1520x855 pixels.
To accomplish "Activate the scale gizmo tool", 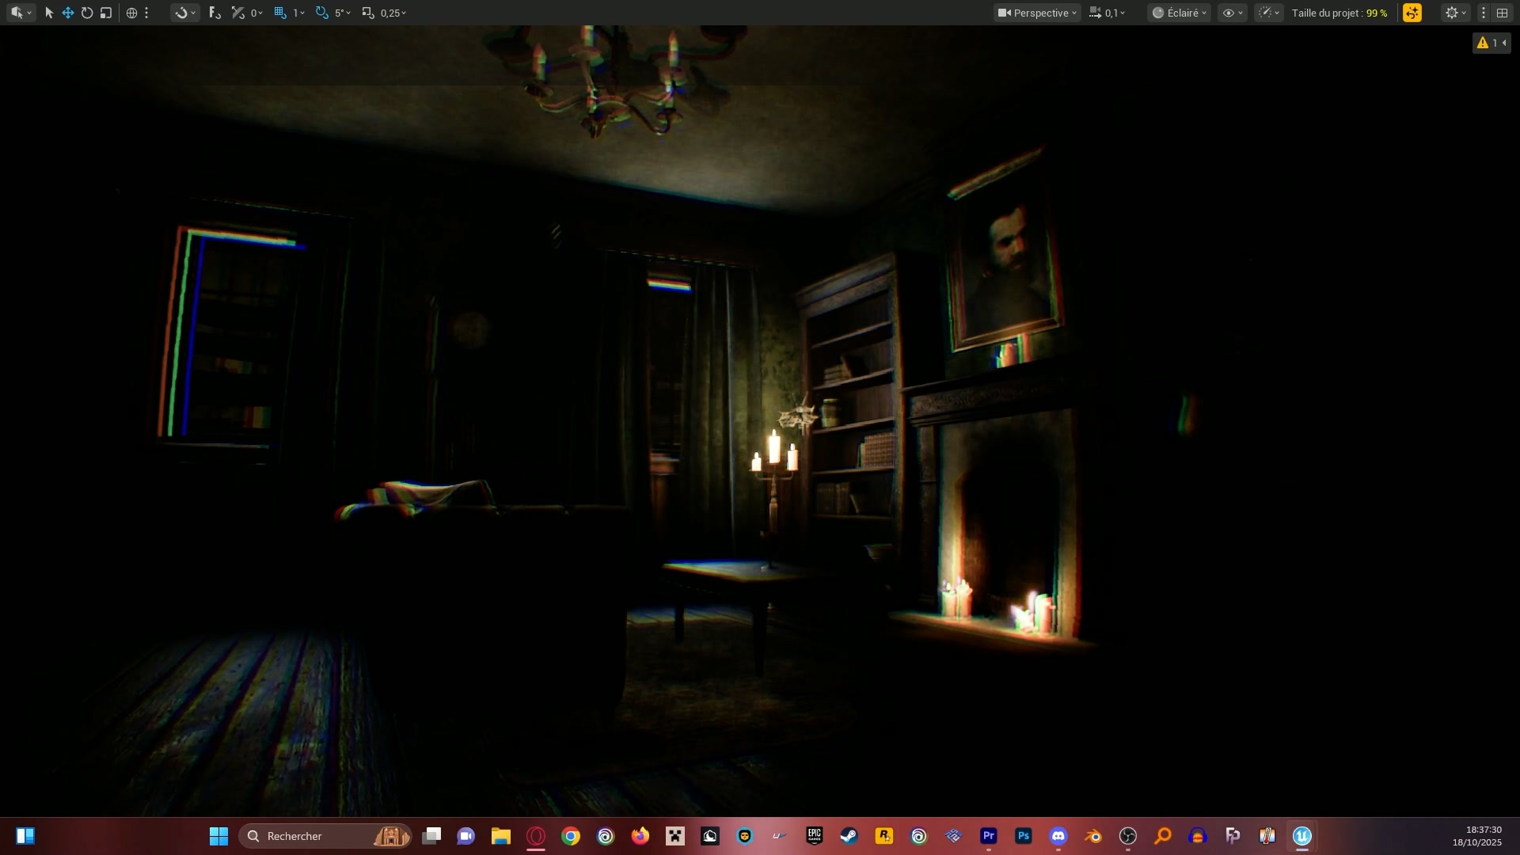I will click(x=106, y=13).
